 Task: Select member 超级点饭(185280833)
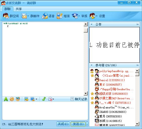click(x=112, y=94)
